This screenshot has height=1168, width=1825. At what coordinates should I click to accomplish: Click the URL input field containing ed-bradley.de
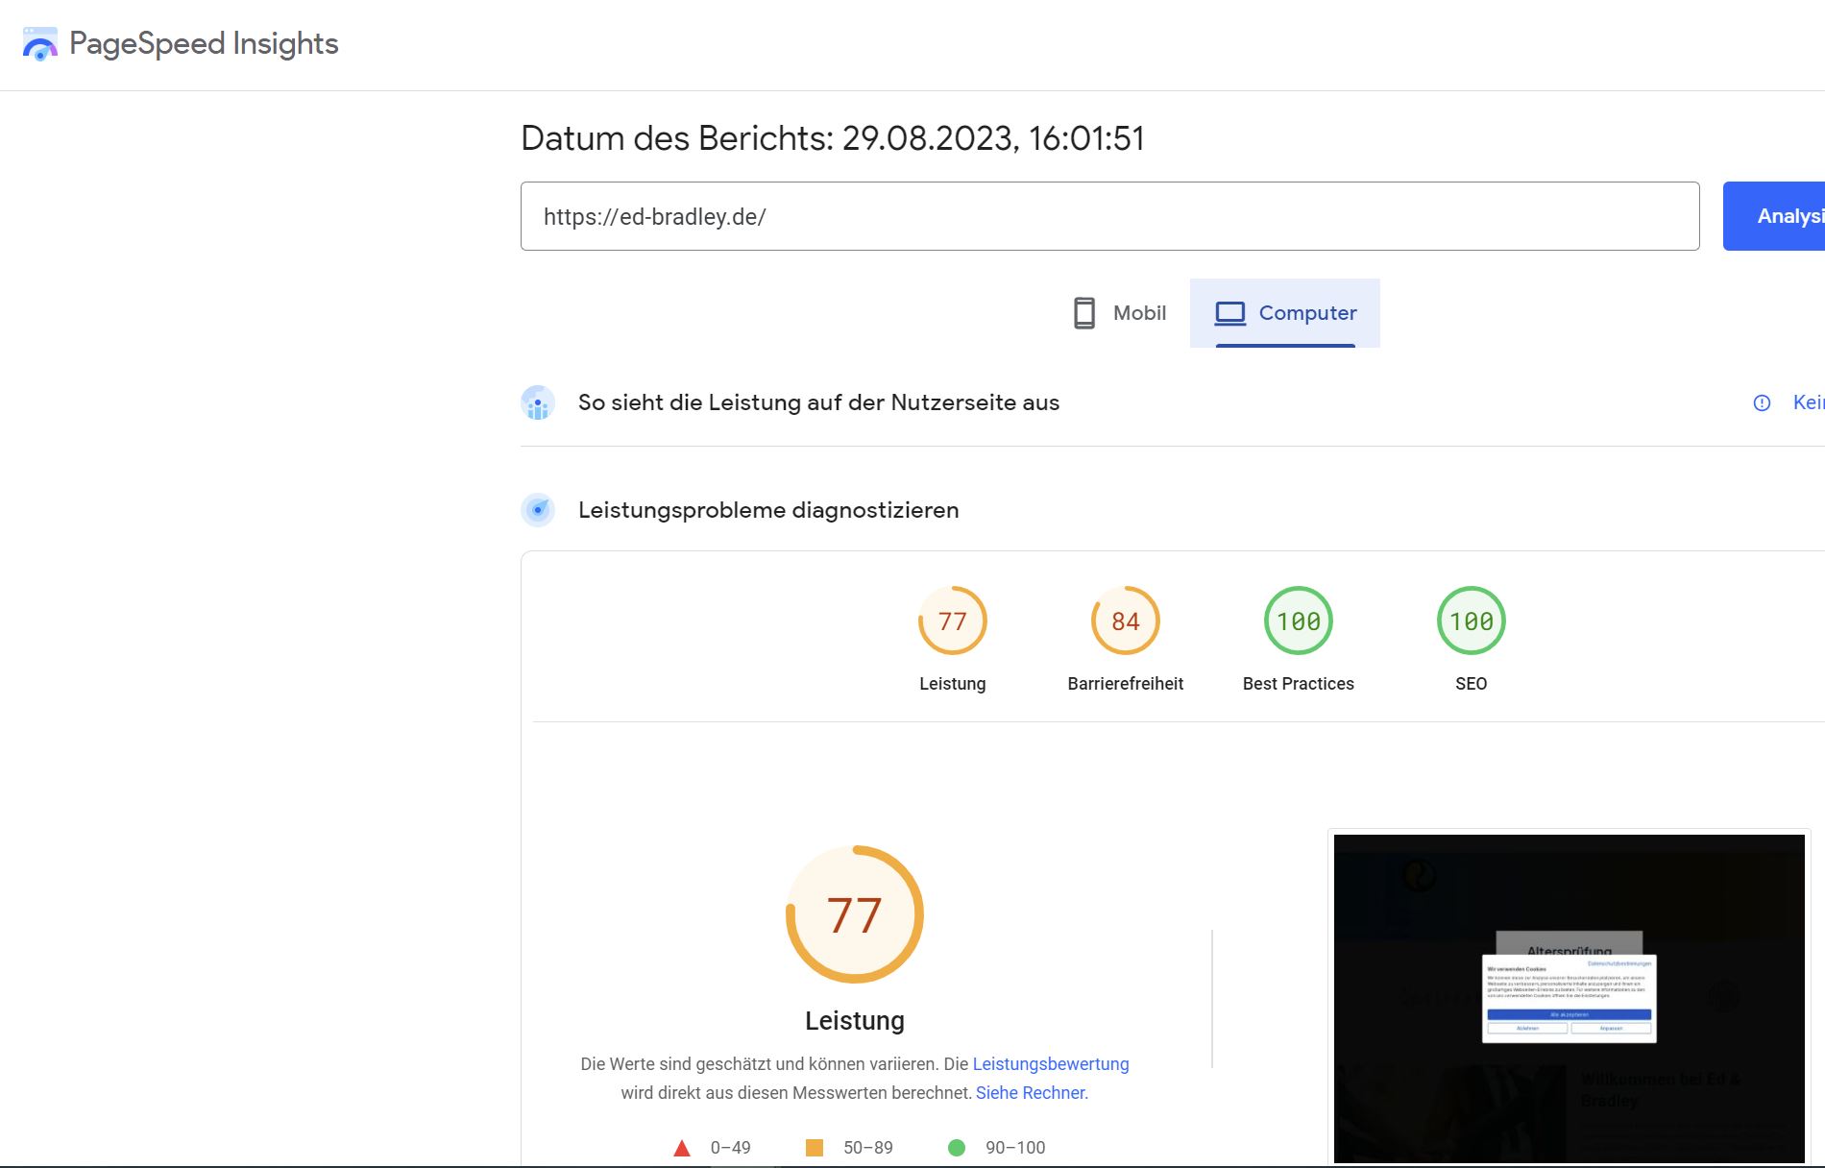1109,216
